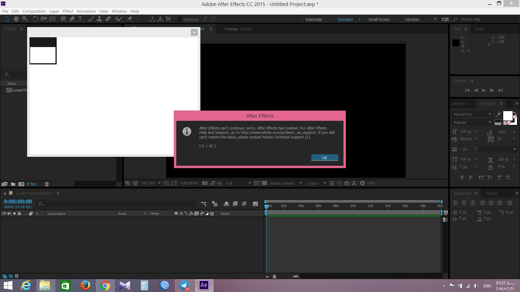Screen dimensions: 520x292
Task: Switch to the Audio panel tab
Action: click(479, 29)
